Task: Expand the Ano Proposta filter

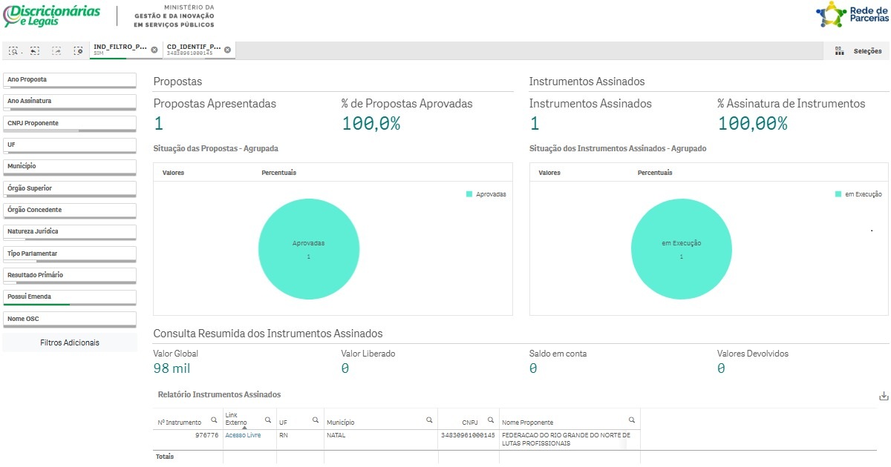Action: [69, 79]
